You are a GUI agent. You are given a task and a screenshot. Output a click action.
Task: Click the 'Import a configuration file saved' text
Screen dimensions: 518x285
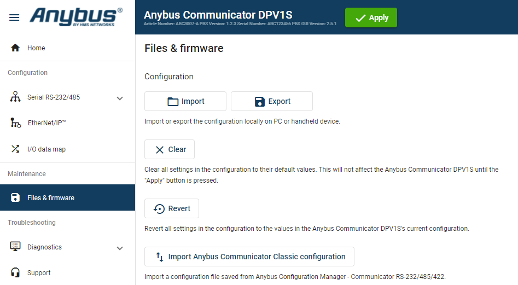tap(295, 276)
